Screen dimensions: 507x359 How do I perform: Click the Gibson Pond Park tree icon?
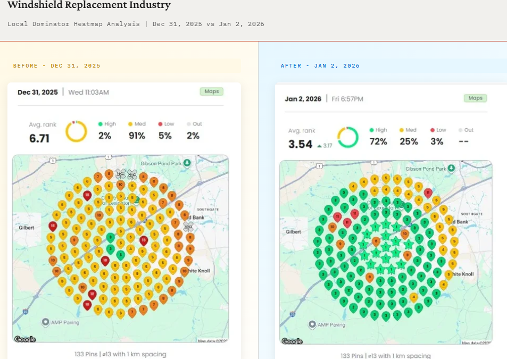187,163
